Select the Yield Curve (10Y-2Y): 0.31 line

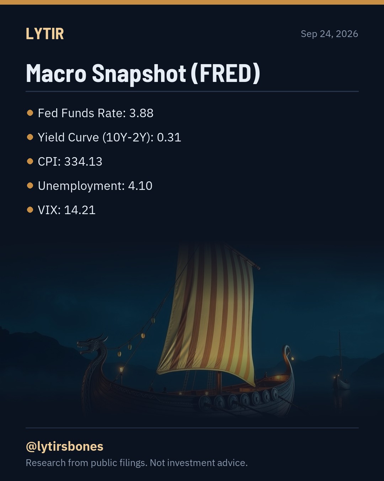pos(110,137)
